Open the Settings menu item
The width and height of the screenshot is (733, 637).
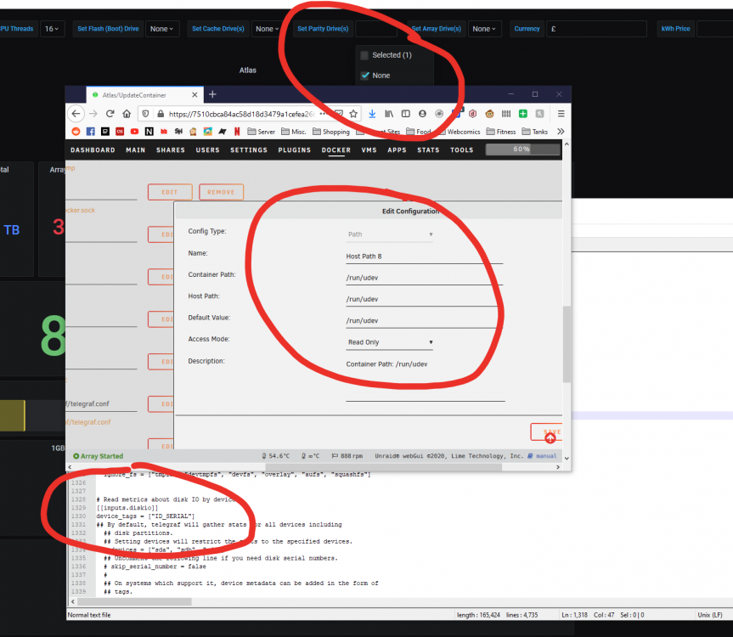pyautogui.click(x=249, y=150)
